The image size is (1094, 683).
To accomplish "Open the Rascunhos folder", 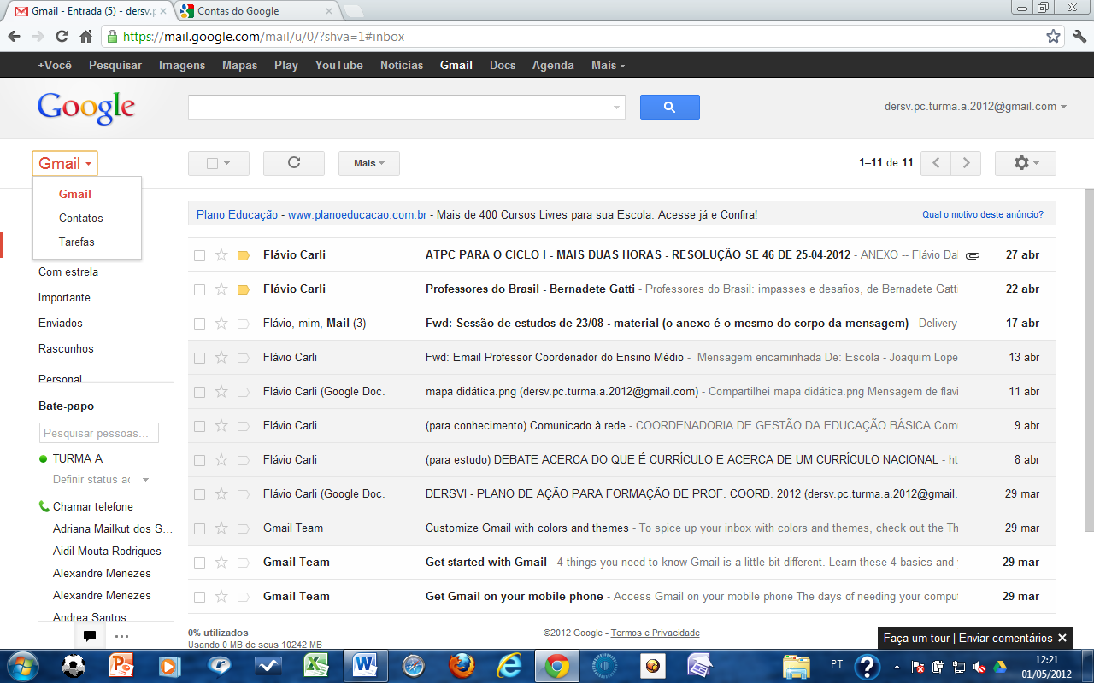I will coord(66,348).
